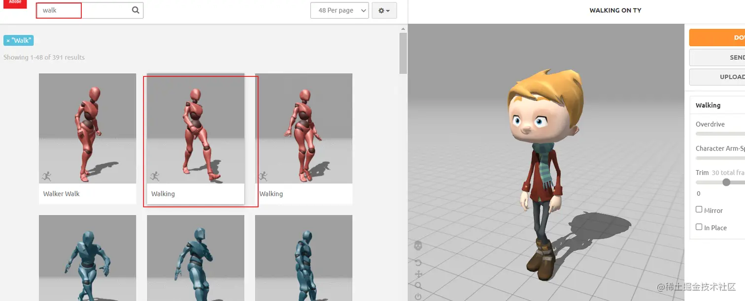
Task: Click the Upload character button
Action: [x=717, y=77]
